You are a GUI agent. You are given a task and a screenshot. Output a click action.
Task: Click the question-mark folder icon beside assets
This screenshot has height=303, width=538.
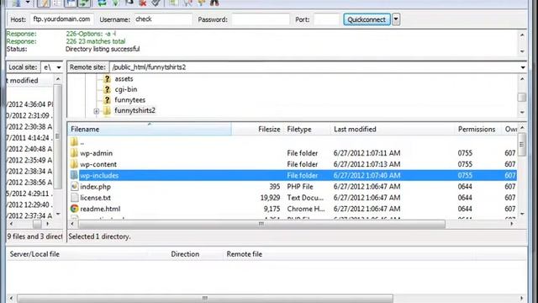coord(107,79)
